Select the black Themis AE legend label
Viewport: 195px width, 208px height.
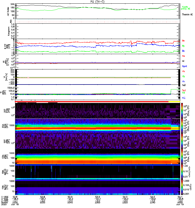click(x=187, y=15)
